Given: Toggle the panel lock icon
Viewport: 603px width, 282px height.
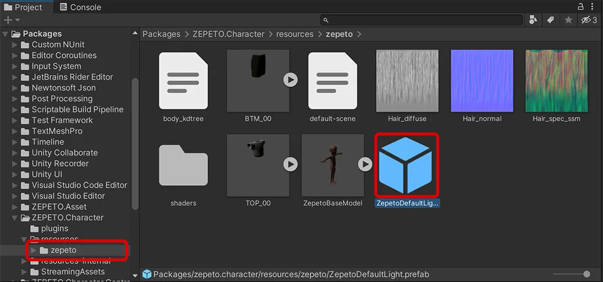Looking at the screenshot, I should click(x=581, y=7).
